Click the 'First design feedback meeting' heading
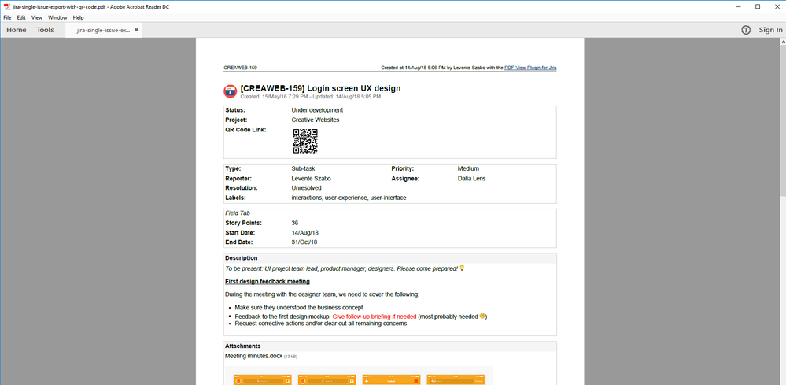The width and height of the screenshot is (786, 385). click(x=268, y=282)
